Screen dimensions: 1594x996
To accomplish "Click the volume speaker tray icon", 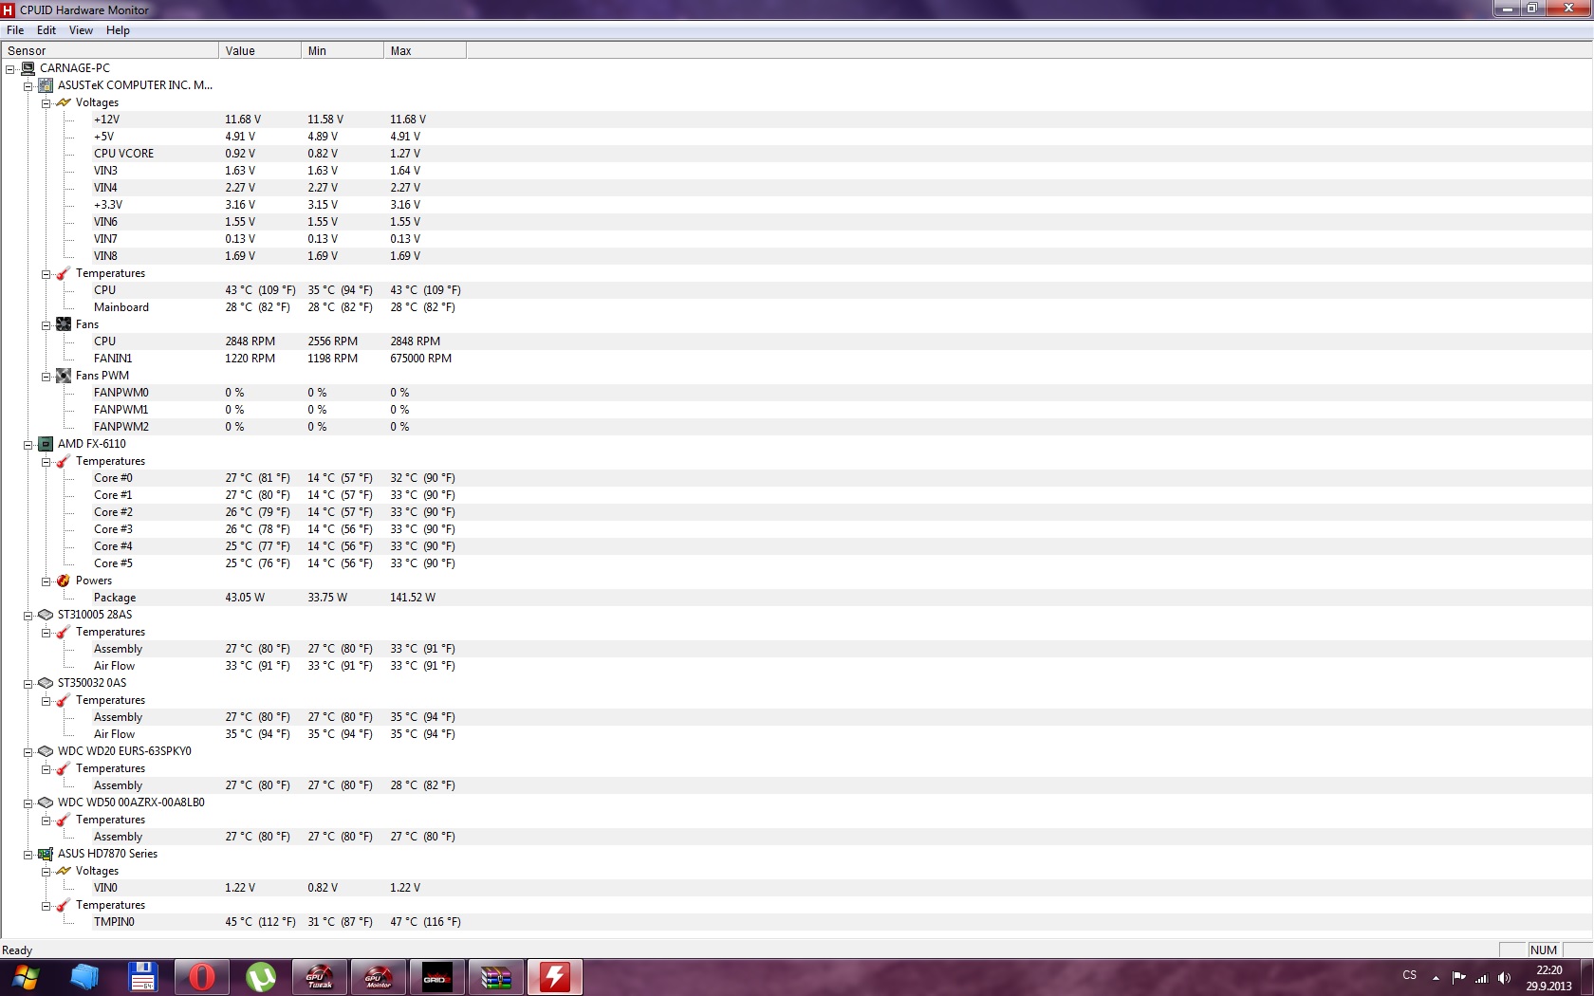I will point(1504,978).
